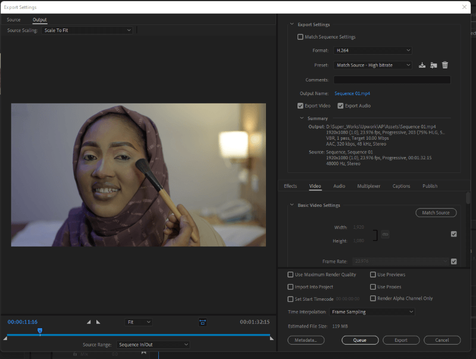Switch to the Source tab
The width and height of the screenshot is (476, 359).
point(14,20)
